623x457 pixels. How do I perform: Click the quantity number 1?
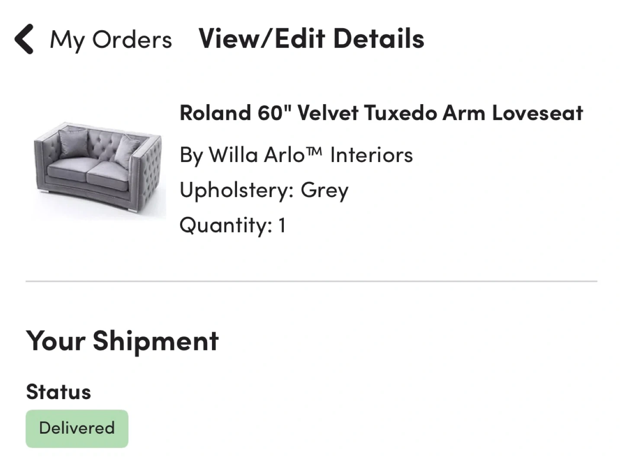[282, 225]
